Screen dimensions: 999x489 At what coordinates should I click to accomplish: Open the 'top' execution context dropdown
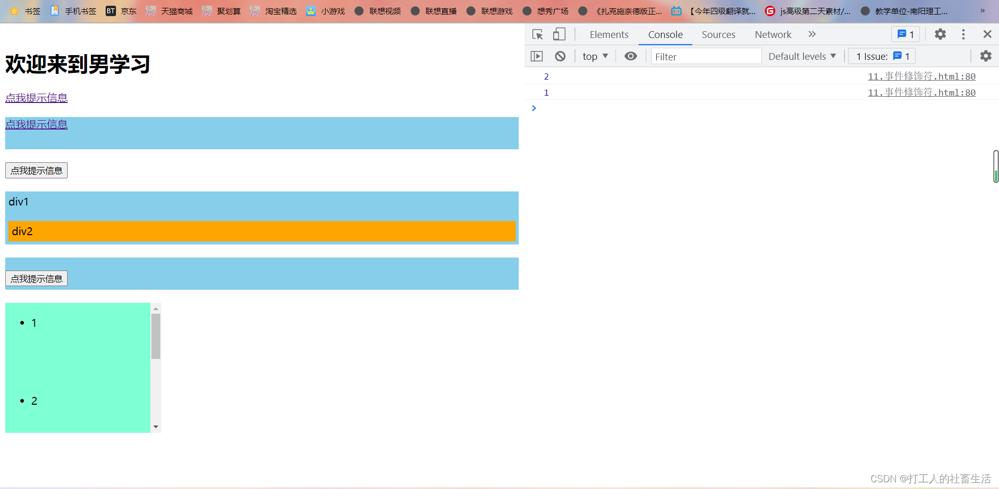point(595,56)
